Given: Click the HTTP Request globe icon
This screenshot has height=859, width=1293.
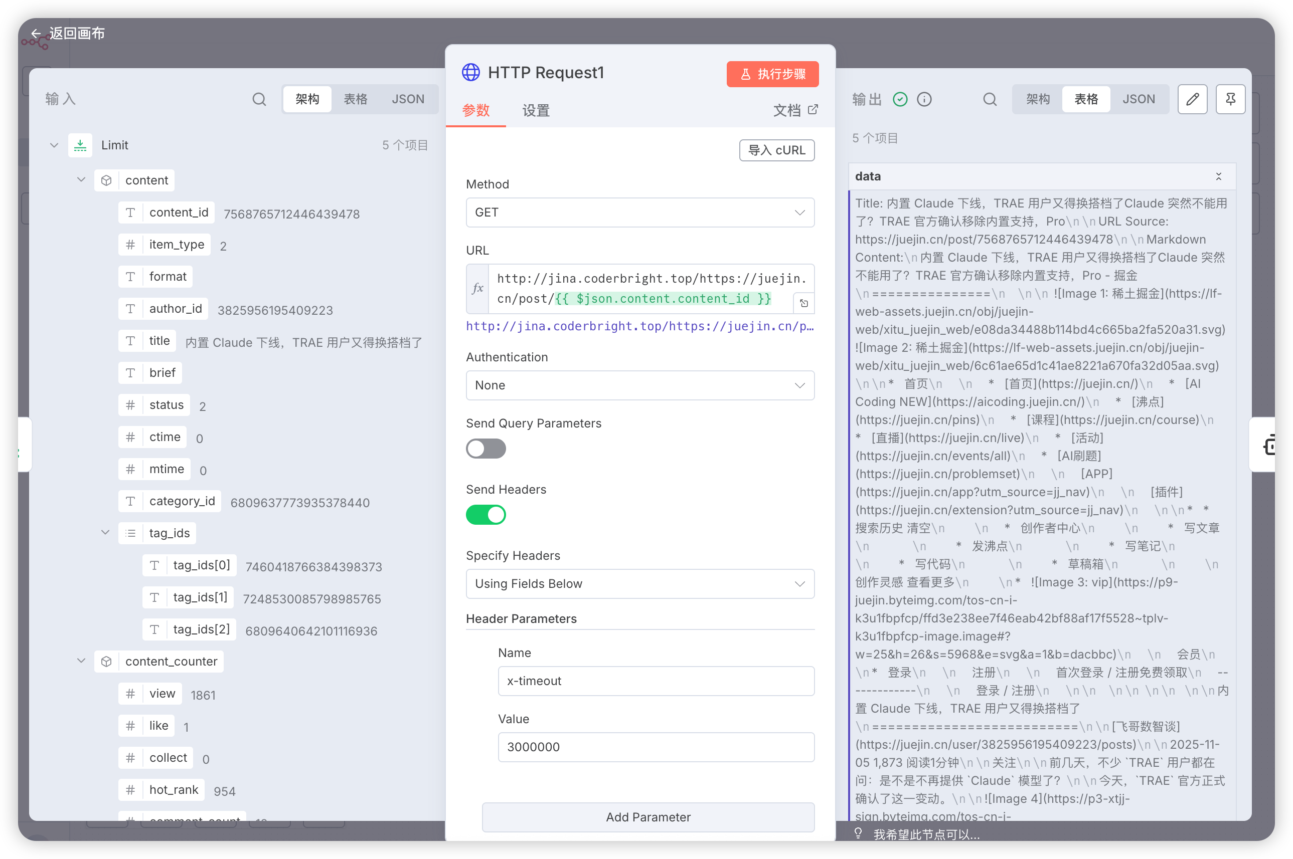Looking at the screenshot, I should point(471,72).
